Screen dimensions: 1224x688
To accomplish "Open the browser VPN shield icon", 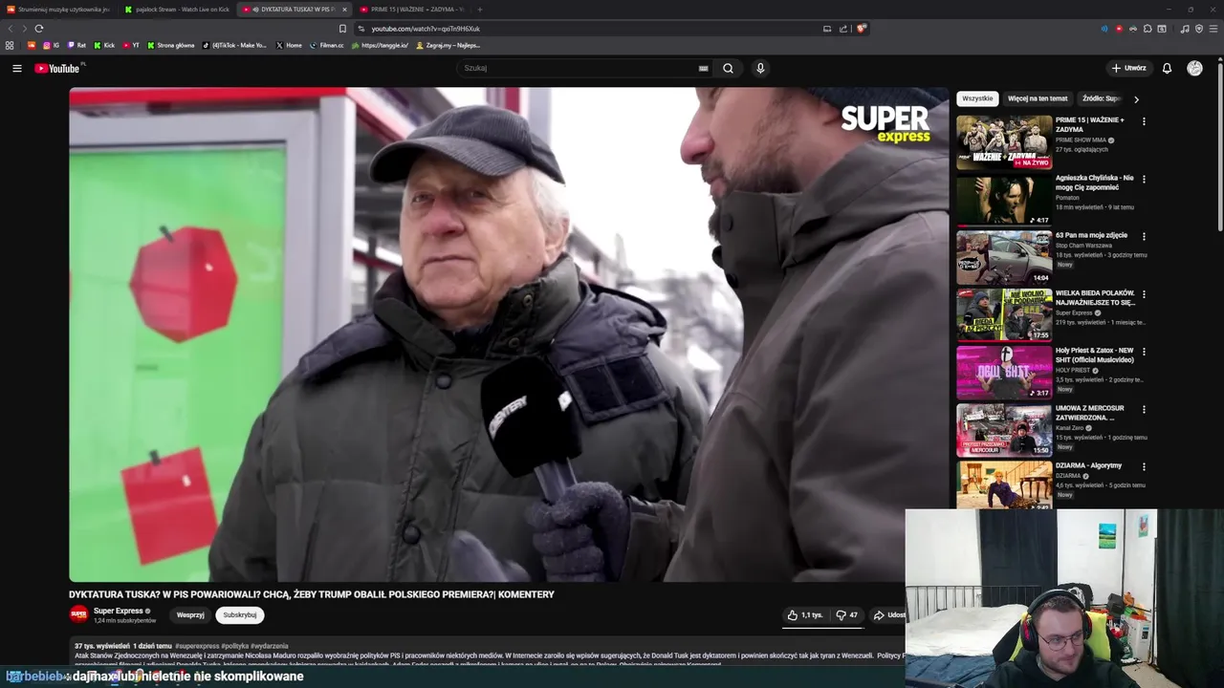I will click(1199, 29).
